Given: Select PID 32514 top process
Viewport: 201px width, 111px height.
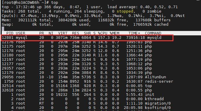Looking at the screenshot, I should 8,86.
